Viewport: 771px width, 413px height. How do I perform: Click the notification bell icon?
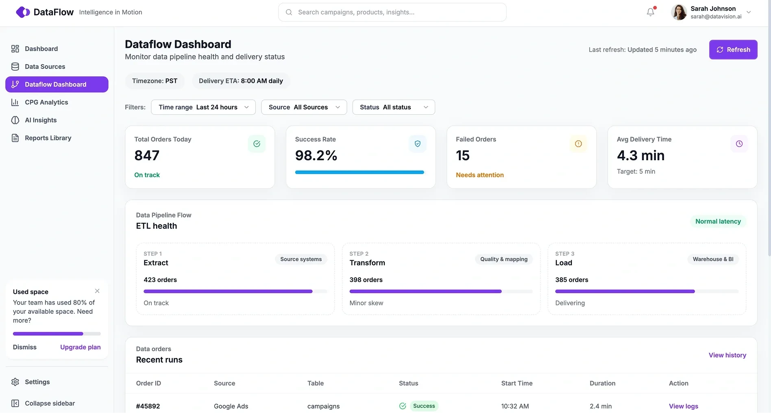coord(650,12)
